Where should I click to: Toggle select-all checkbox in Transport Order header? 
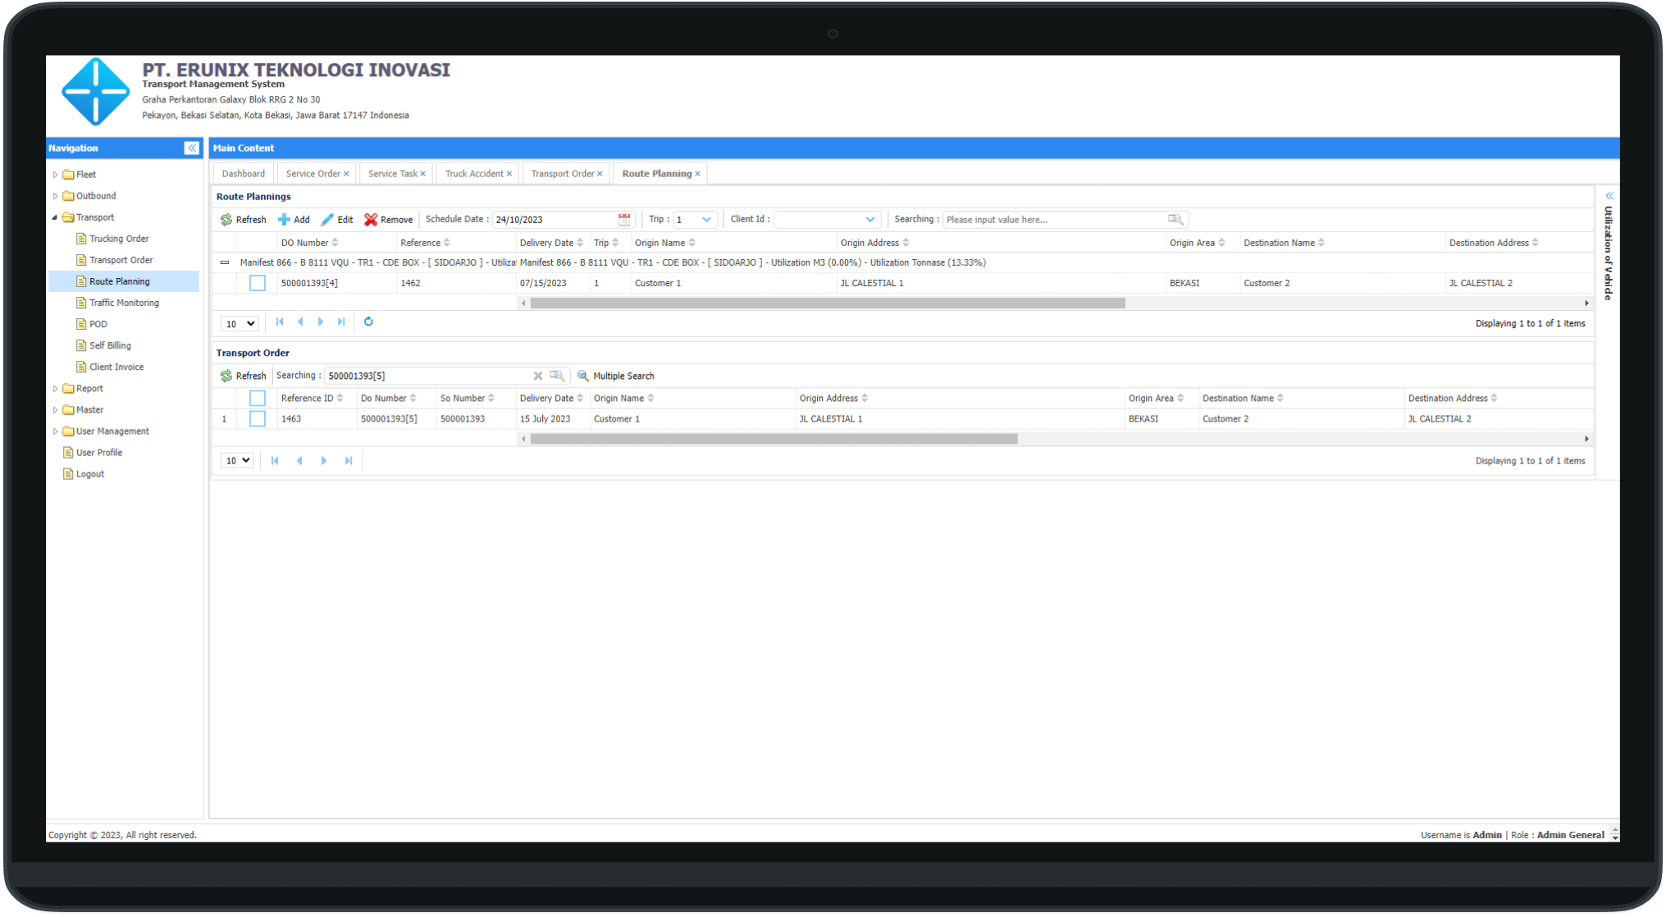[258, 398]
